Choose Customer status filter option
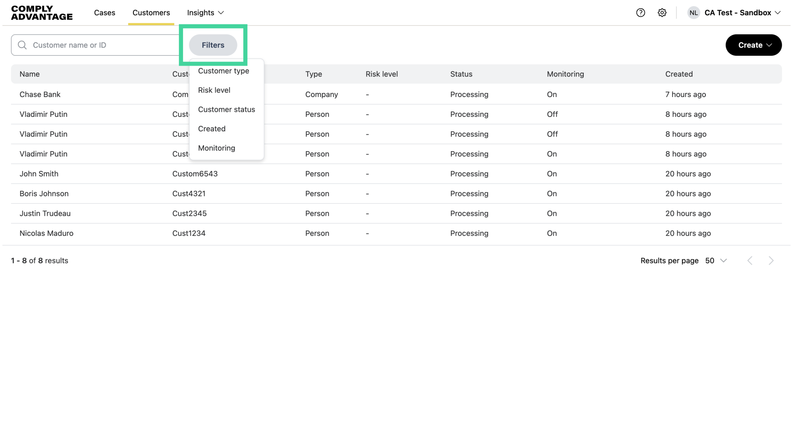 (x=226, y=109)
